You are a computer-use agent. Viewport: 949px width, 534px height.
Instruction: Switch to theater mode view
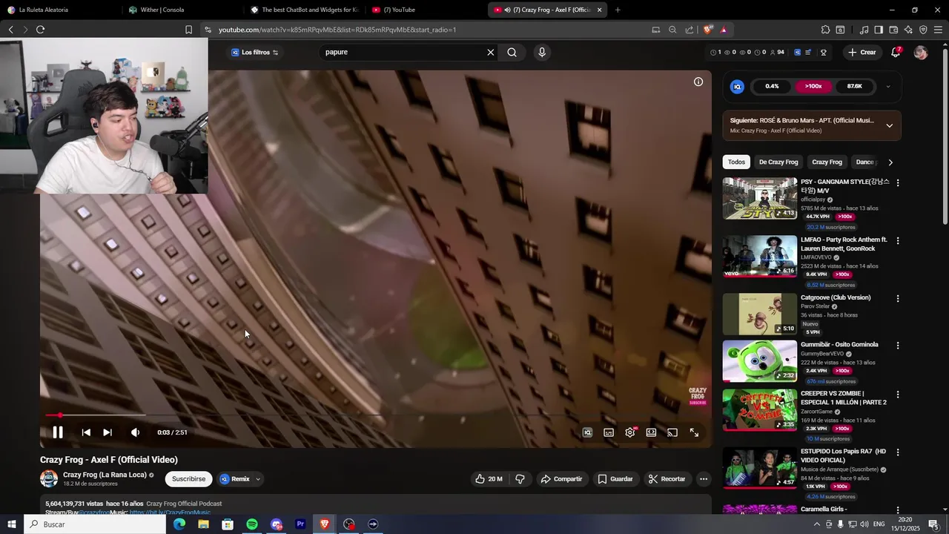tap(651, 432)
